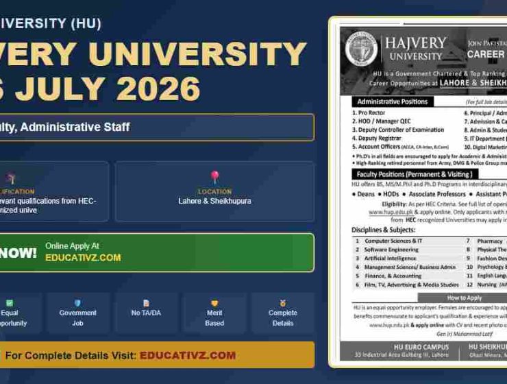The height and width of the screenshot is (384, 507).
Task: Click the orange badge icon above Merit Based
Action: [214, 303]
